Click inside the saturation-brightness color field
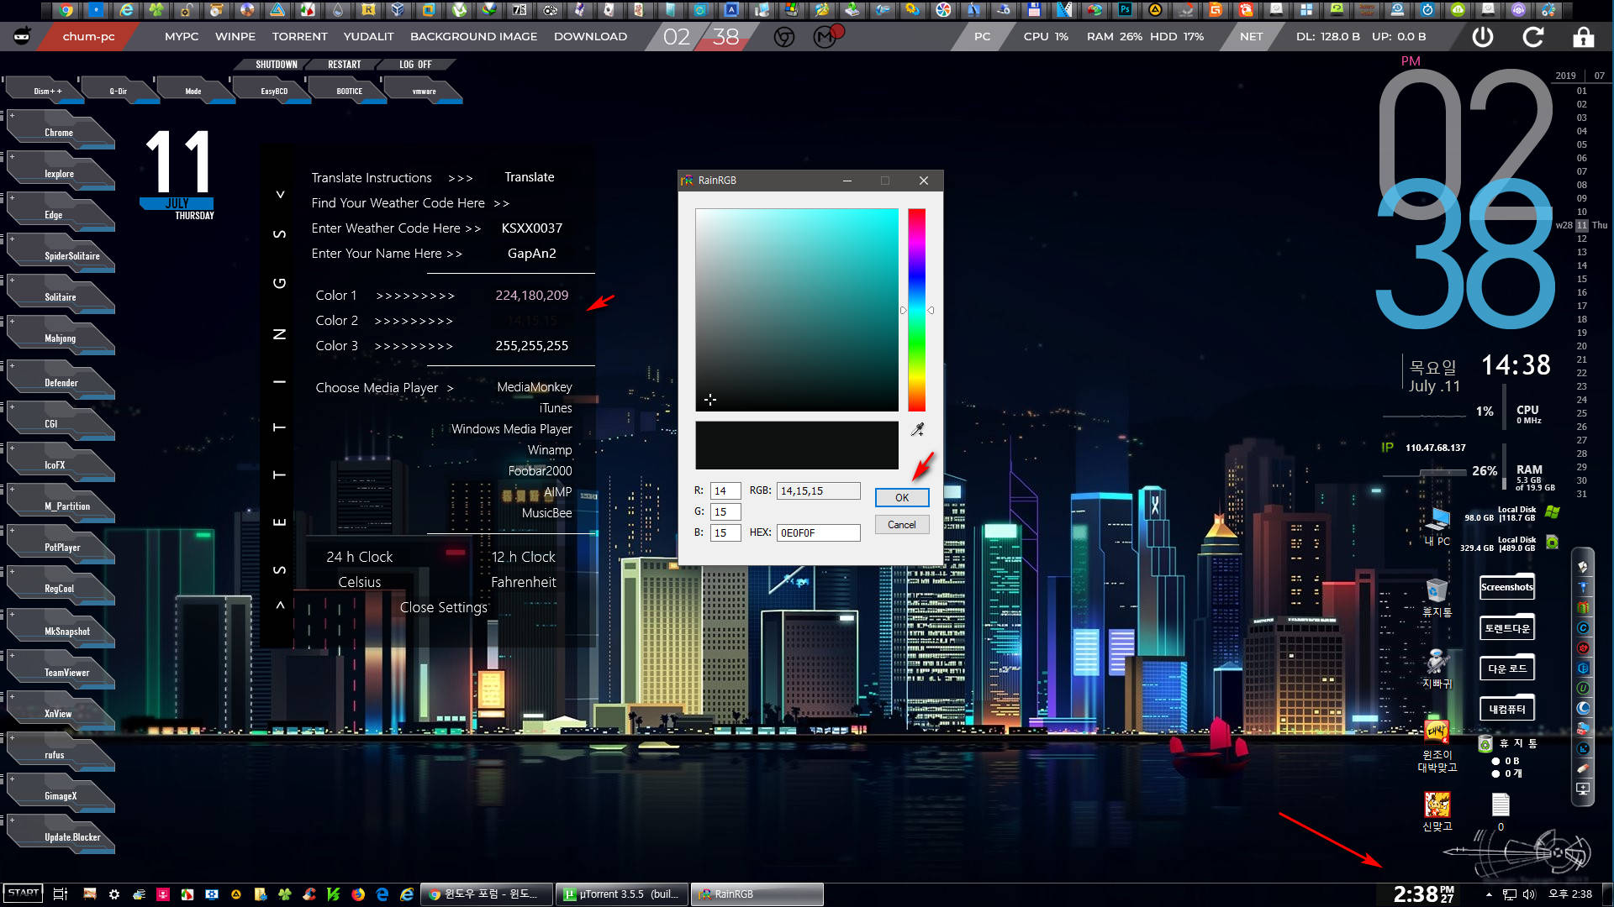 pos(797,310)
